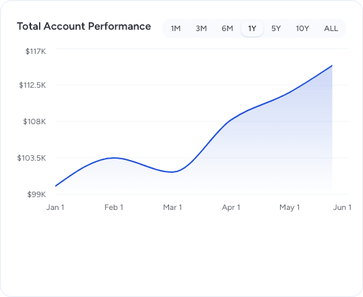Choose the 6M range option
This screenshot has width=363, height=297.
coord(227,28)
